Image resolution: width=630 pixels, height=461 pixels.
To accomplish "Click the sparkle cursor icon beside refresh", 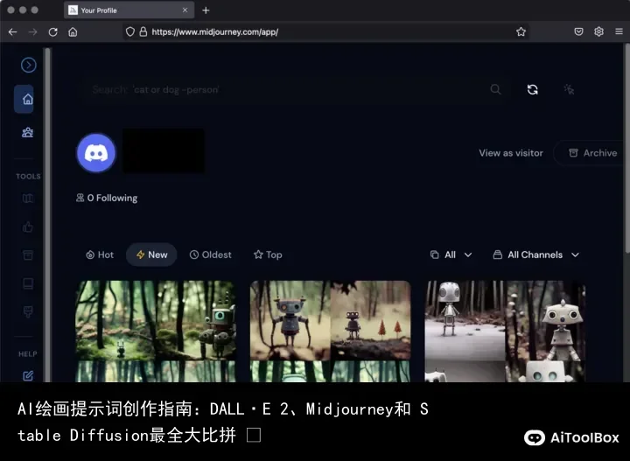I will tap(569, 89).
